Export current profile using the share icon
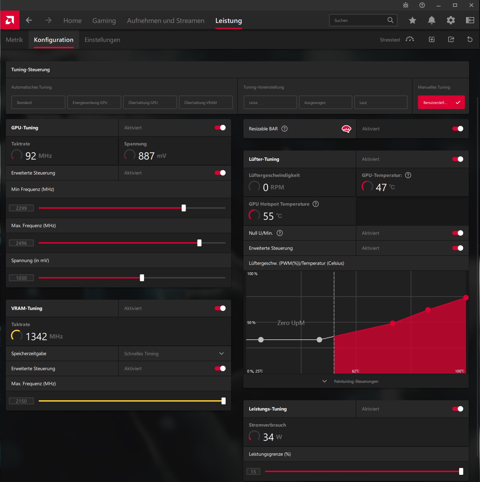This screenshot has width=480, height=482. click(x=451, y=39)
